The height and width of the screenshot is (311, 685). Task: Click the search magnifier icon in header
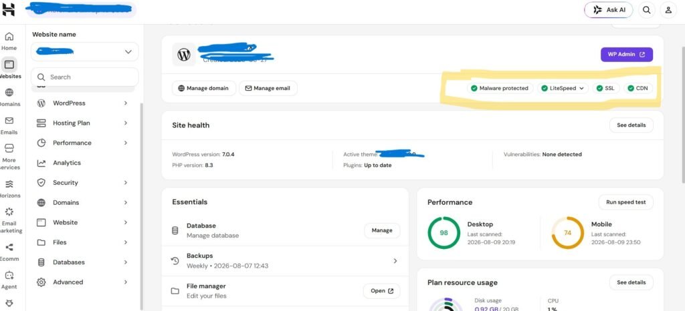click(647, 9)
